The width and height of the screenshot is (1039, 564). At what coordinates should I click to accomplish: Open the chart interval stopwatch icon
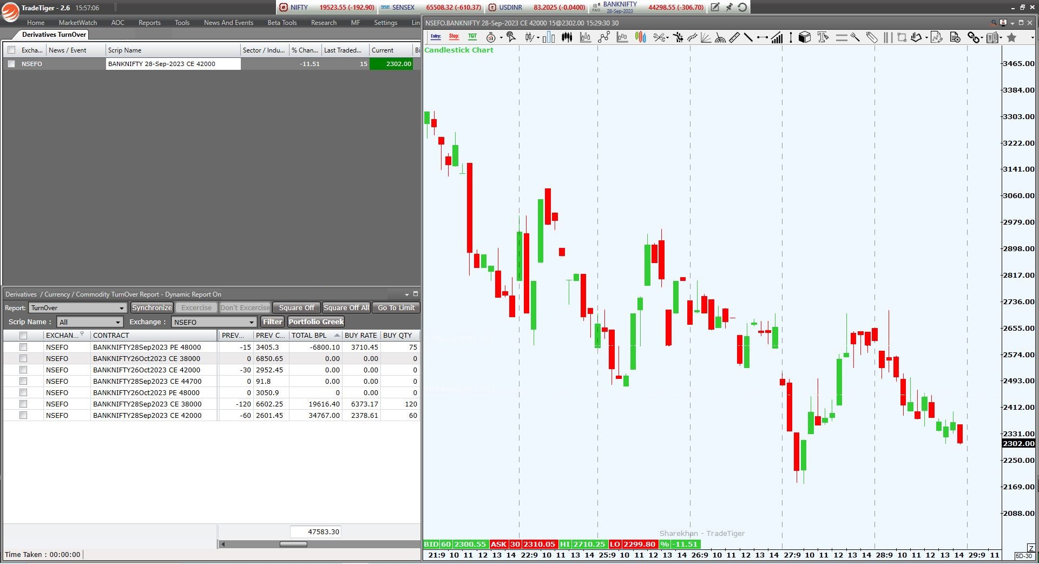click(x=491, y=37)
